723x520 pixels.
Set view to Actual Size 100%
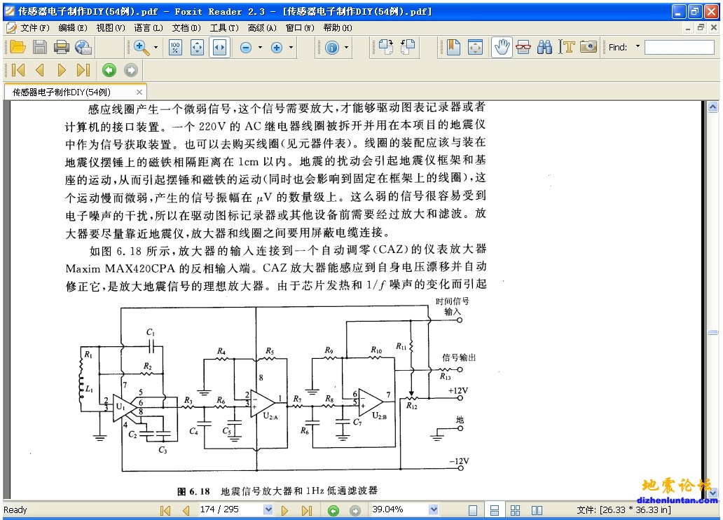point(175,47)
